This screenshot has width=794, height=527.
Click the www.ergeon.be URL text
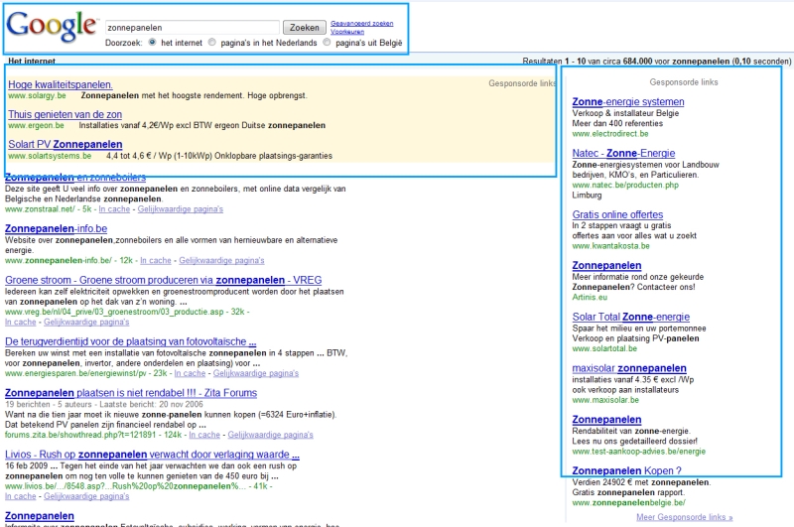click(x=36, y=126)
